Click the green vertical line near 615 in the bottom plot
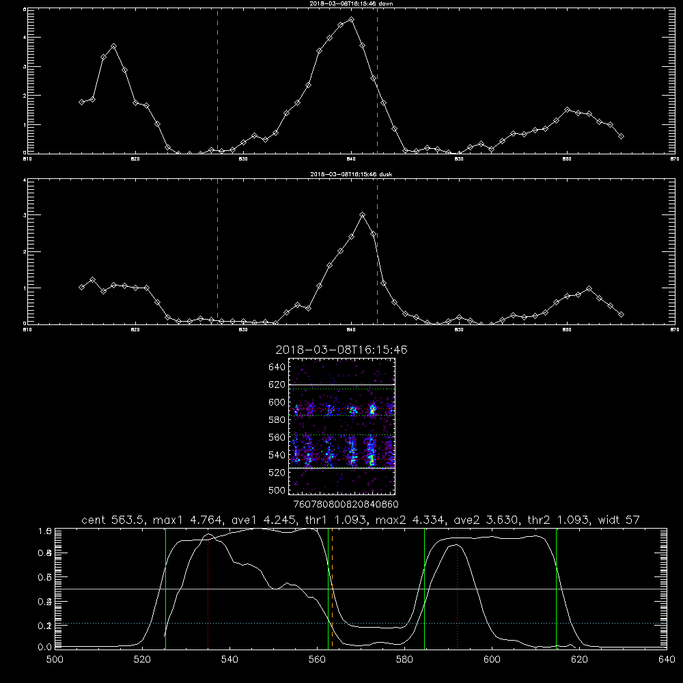Viewport: 683px width, 683px height. (556, 588)
